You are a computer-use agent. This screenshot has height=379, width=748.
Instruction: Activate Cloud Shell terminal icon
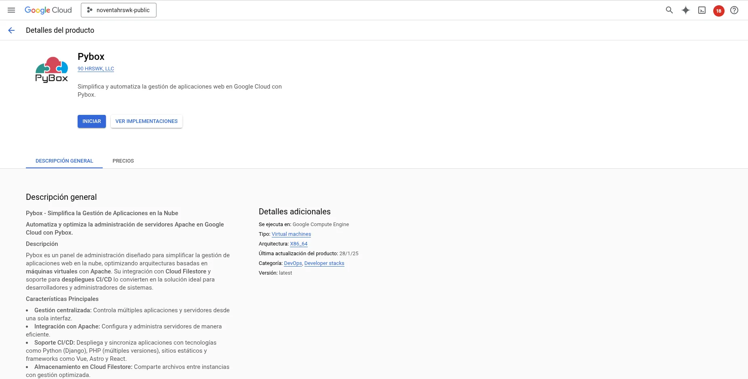702,11
